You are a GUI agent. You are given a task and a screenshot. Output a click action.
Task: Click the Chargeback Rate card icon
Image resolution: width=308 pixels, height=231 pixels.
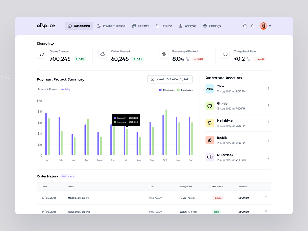(x=225, y=55)
